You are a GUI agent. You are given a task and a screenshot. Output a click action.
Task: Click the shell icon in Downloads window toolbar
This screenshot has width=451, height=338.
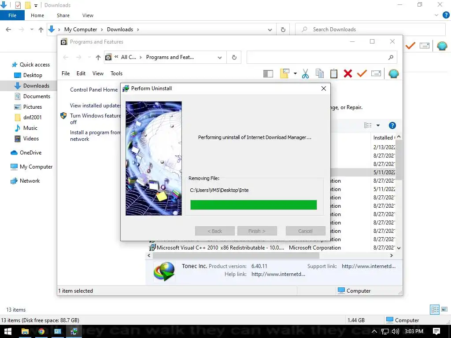[x=442, y=46]
